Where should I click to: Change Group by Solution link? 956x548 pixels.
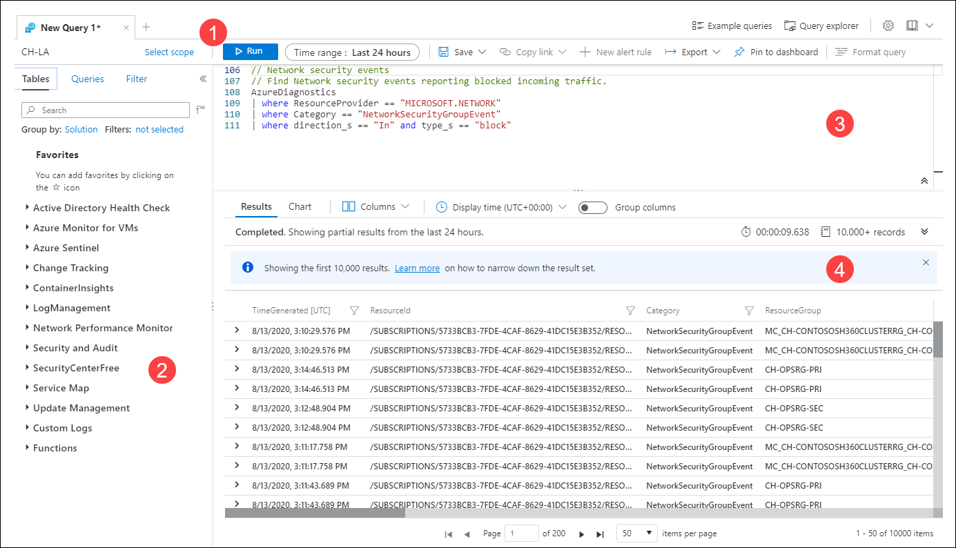pos(81,129)
